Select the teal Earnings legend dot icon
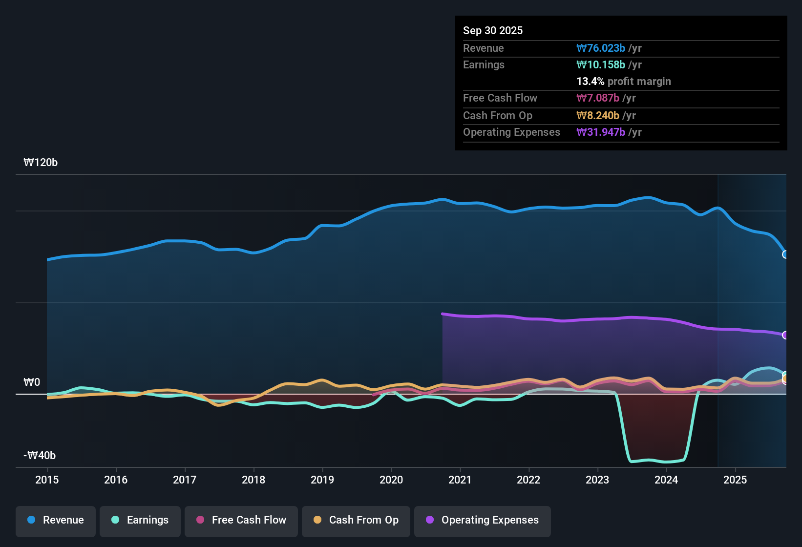The width and height of the screenshot is (802, 547). tap(115, 520)
